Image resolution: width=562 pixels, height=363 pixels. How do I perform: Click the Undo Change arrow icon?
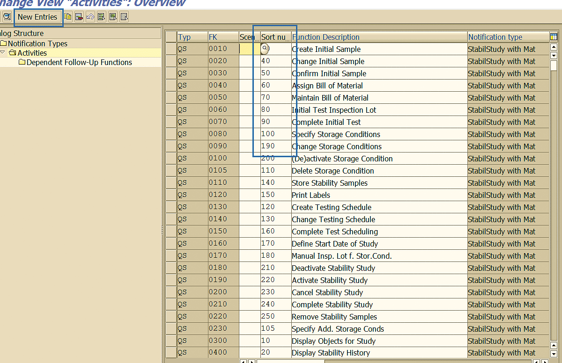pos(90,17)
